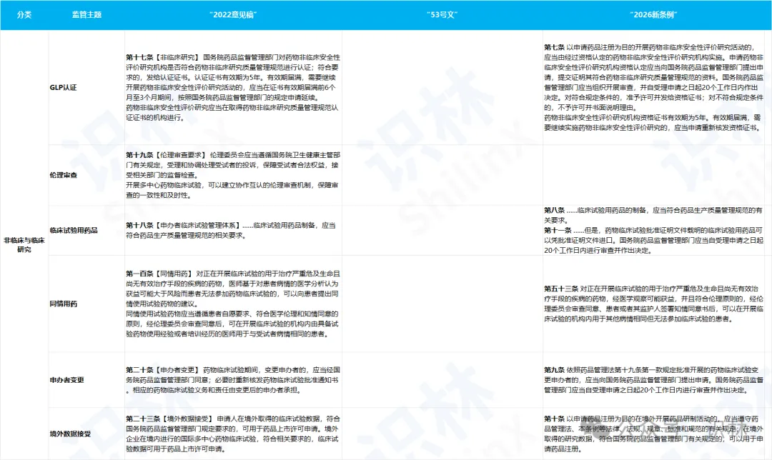Click the "2022意见稿" column header

232,14
